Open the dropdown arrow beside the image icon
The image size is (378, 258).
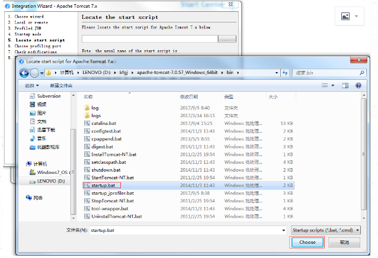pos(356,17)
